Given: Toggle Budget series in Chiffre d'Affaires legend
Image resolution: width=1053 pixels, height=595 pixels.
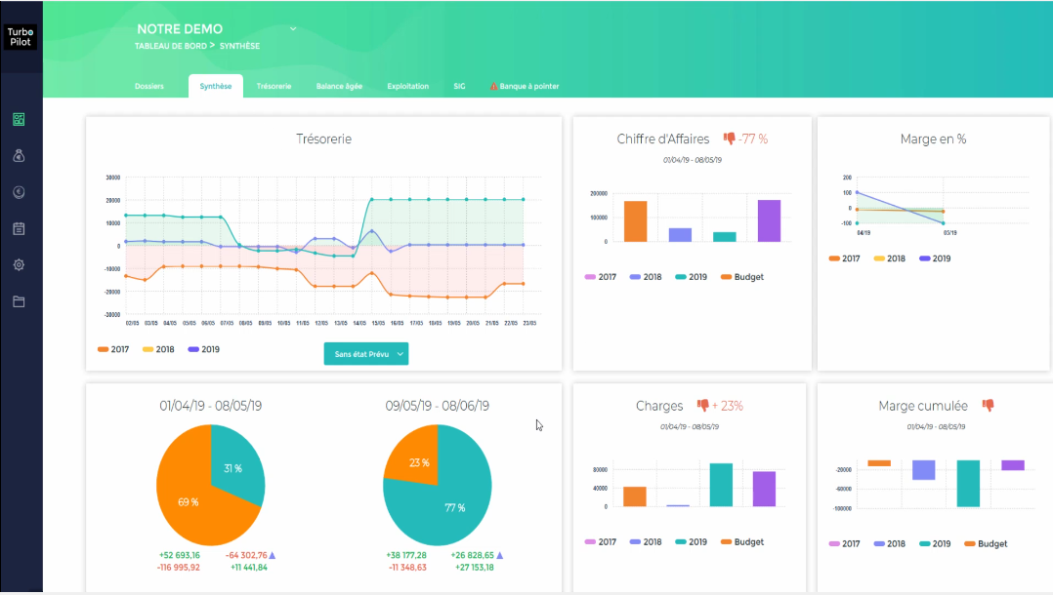Looking at the screenshot, I should click(742, 277).
